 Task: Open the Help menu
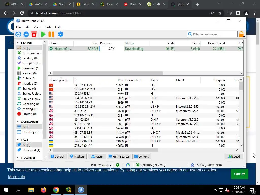point(58,27)
